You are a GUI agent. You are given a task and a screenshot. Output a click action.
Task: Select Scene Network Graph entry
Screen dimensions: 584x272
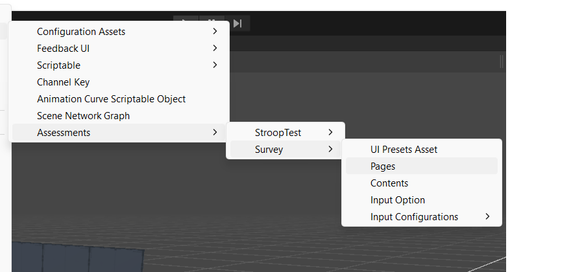[119, 115]
